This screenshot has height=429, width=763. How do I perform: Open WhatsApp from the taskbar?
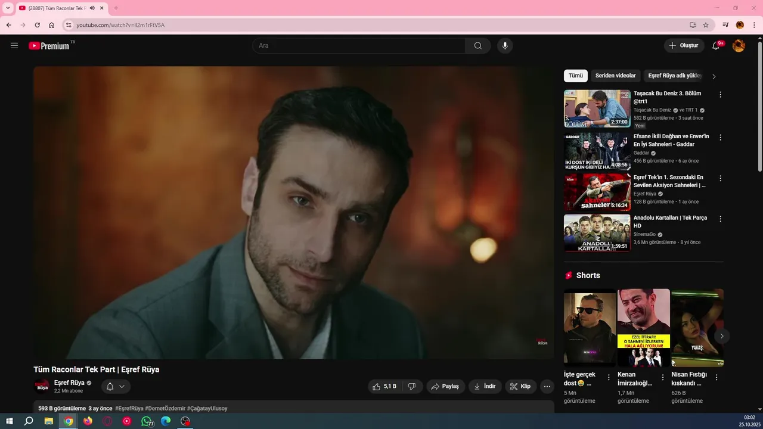click(x=147, y=421)
